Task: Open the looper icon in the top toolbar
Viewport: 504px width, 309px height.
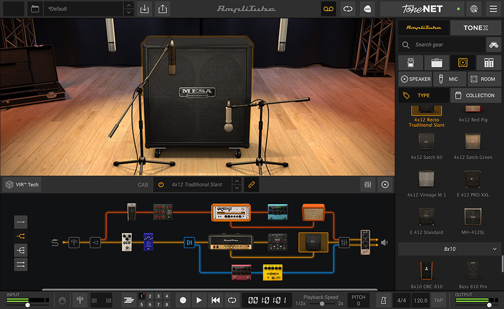Action: (x=328, y=9)
